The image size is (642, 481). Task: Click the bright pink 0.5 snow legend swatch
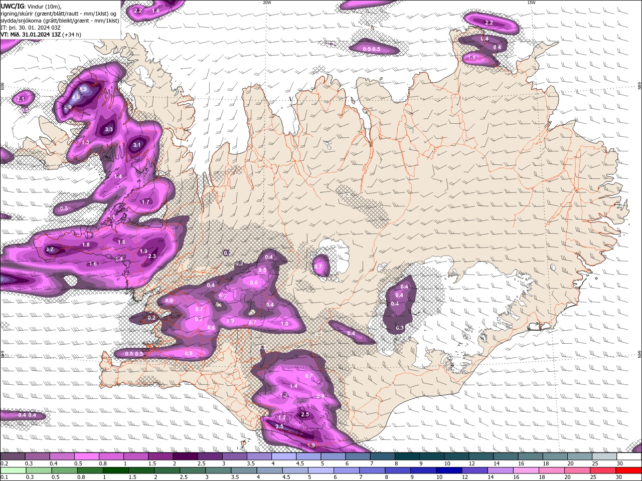(x=87, y=456)
